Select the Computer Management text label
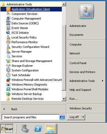Viewport: 107px width, 134px height. click(x=26, y=19)
